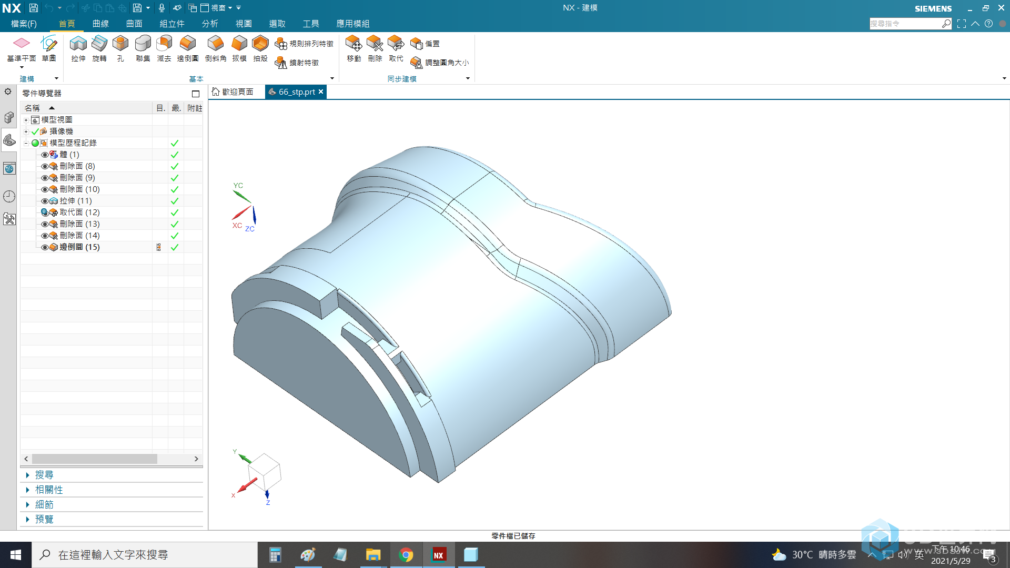
Task: Switch to the 應用模組 ribbon tab
Action: 353,24
